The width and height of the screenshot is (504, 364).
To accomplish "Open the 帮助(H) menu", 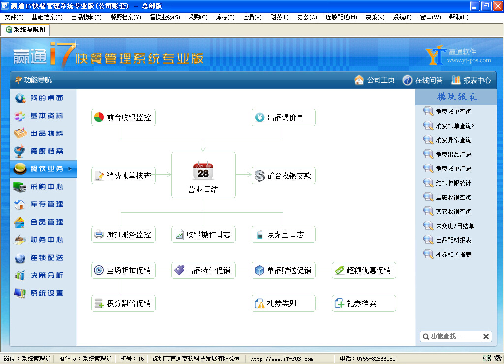I will click(458, 17).
